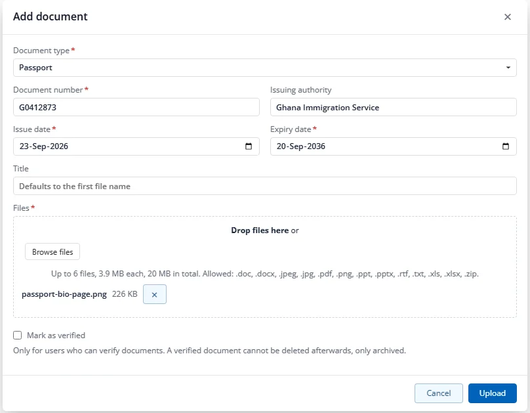Open the Issue date calendar picker

[x=249, y=146]
